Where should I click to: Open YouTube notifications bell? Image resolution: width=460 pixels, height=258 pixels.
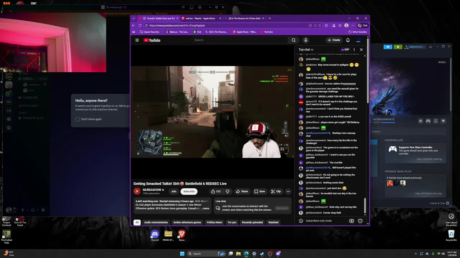tap(348, 40)
